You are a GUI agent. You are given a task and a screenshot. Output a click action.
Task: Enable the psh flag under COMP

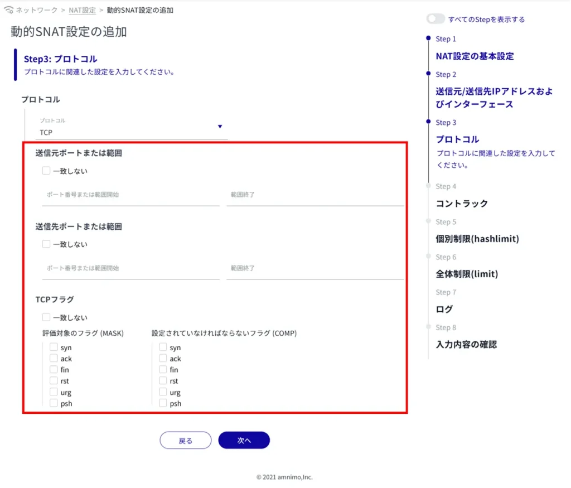163,403
